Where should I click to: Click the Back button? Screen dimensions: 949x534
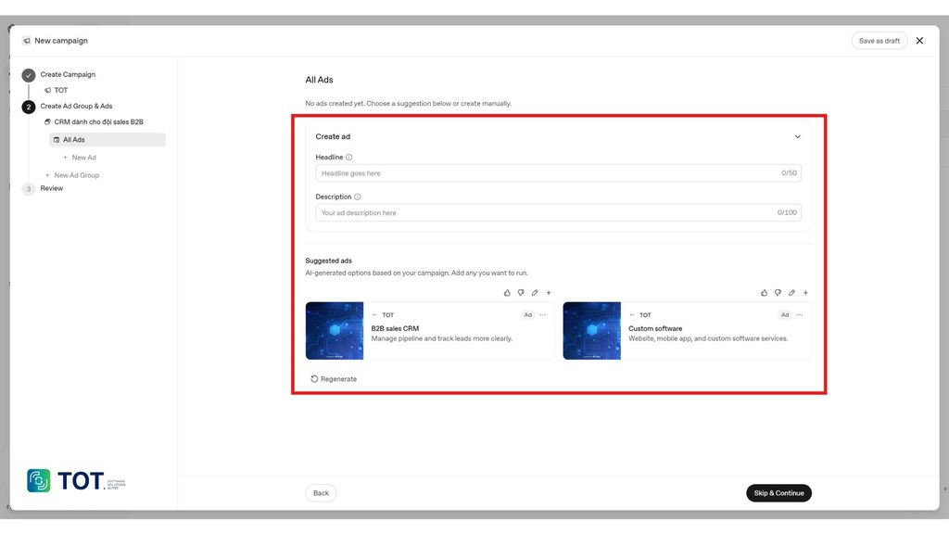tap(321, 493)
